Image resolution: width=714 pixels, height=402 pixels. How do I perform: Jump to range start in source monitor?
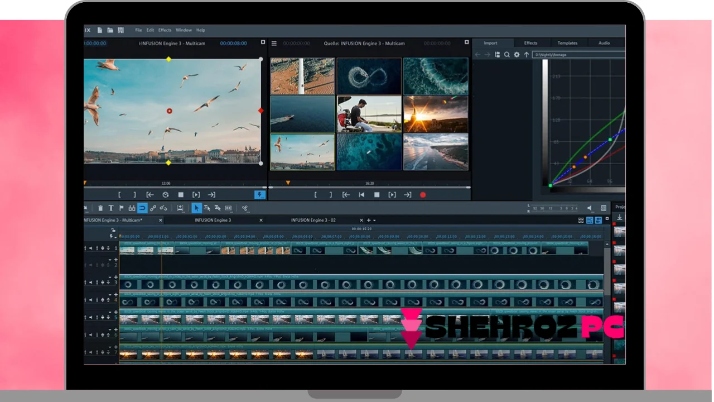(346, 195)
